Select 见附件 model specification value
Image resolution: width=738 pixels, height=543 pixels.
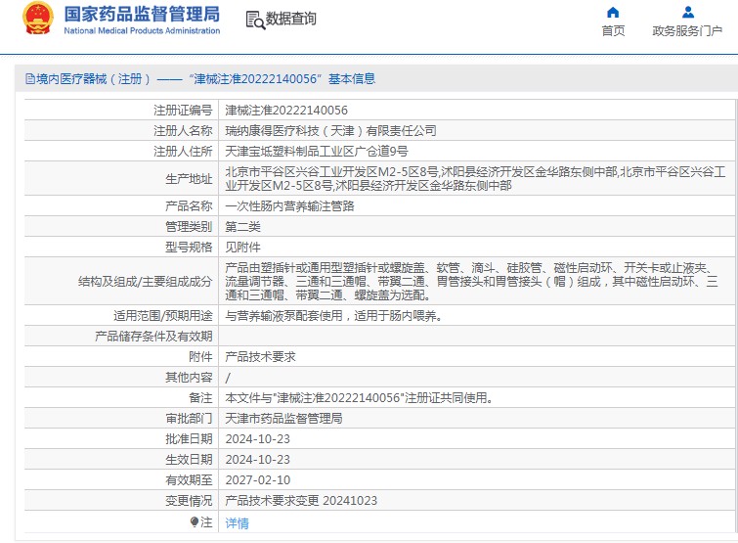242,248
